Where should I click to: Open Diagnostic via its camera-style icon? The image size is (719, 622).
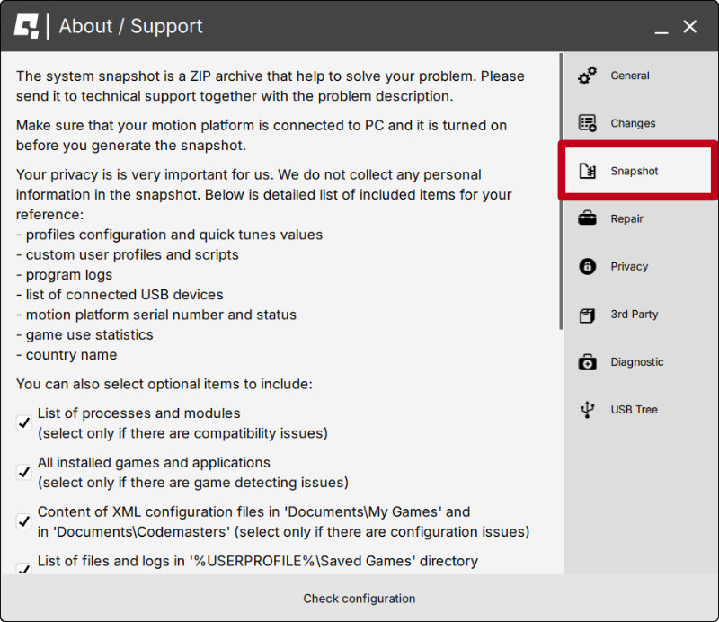tap(589, 361)
